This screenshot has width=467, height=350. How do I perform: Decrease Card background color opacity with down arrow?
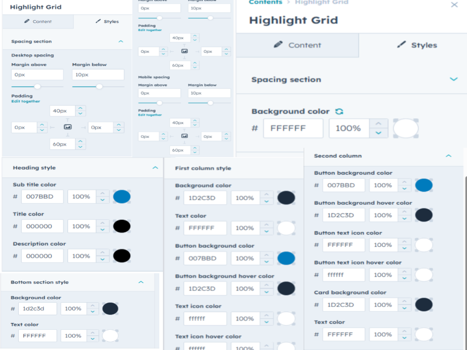(405, 308)
